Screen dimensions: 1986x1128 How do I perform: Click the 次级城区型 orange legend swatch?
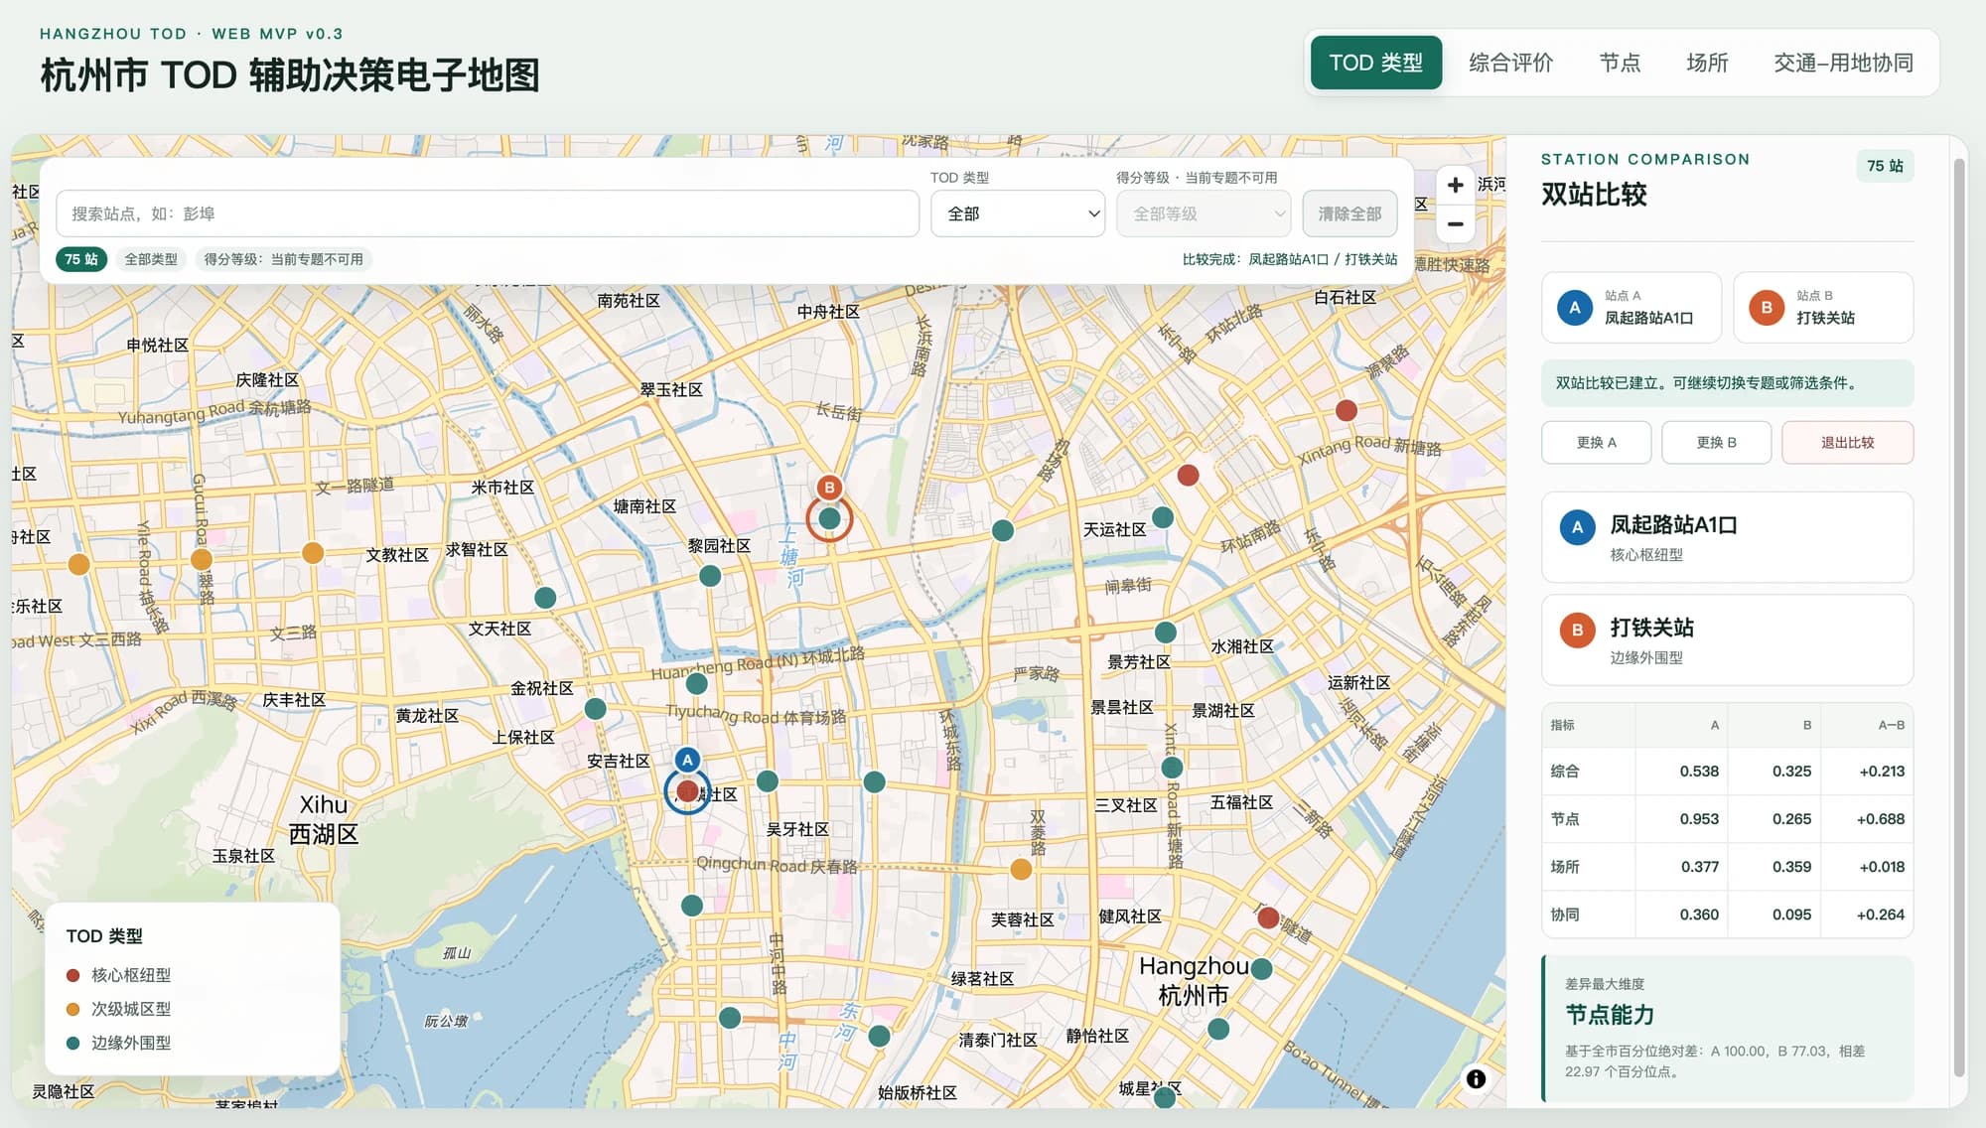point(72,1009)
